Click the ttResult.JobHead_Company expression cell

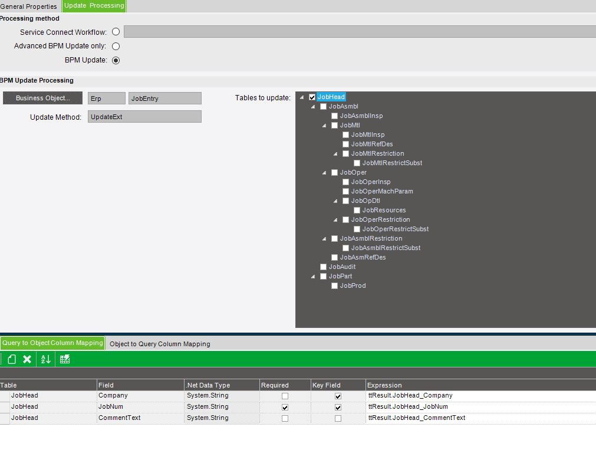(481, 396)
